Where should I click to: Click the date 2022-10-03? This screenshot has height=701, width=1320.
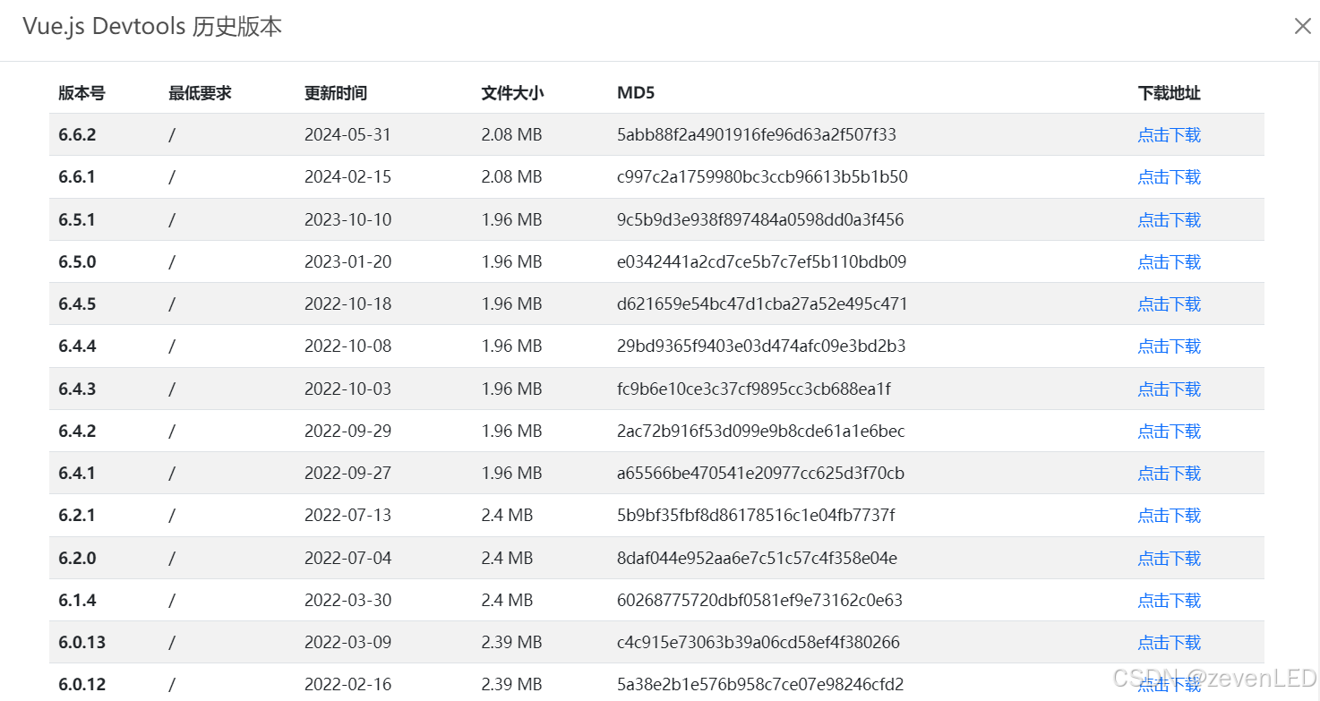click(x=347, y=389)
